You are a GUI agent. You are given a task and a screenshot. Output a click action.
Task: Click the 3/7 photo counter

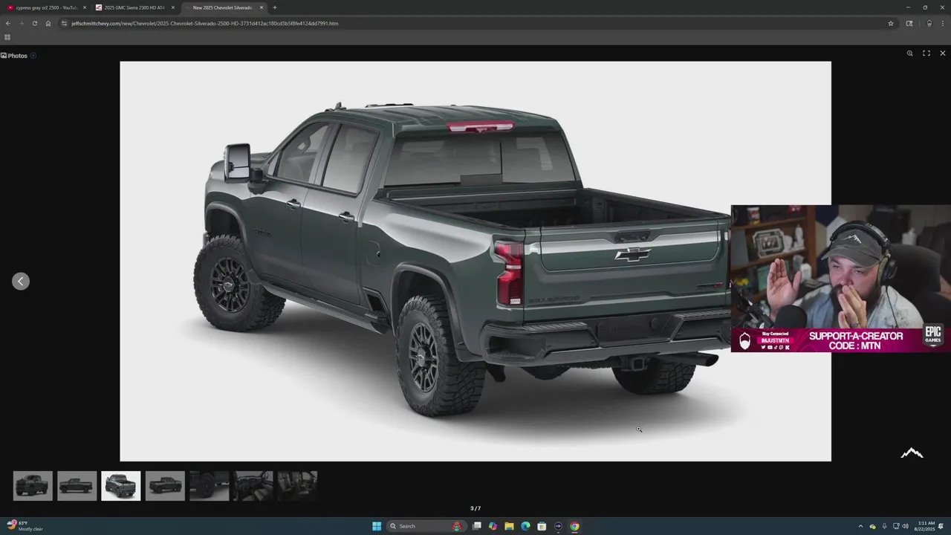click(475, 508)
